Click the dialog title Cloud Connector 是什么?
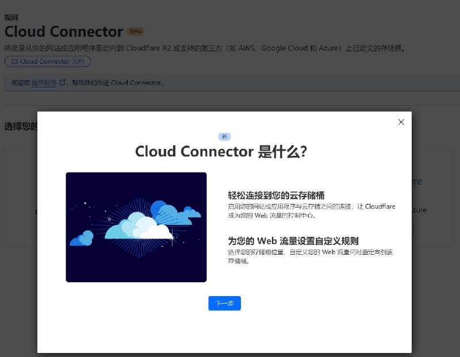 (x=221, y=152)
